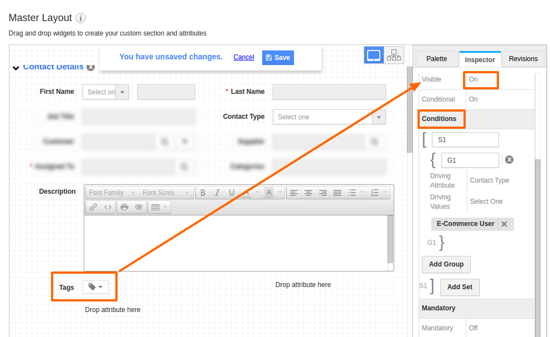Toggle the Mandatory setting value

[x=473, y=328]
